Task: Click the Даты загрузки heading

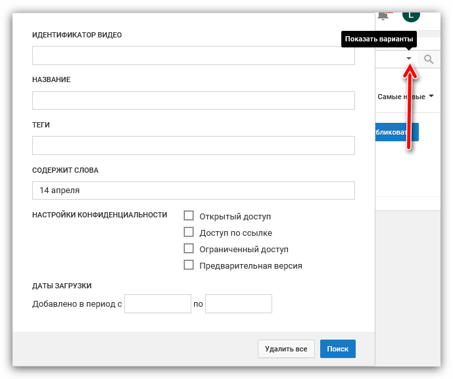Action: click(x=62, y=286)
